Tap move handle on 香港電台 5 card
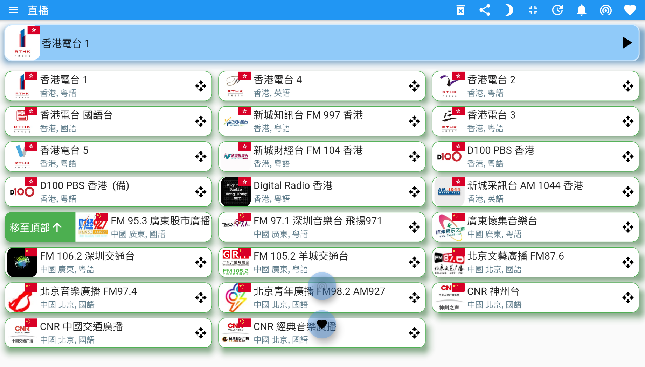This screenshot has height=367, width=645. 201,156
